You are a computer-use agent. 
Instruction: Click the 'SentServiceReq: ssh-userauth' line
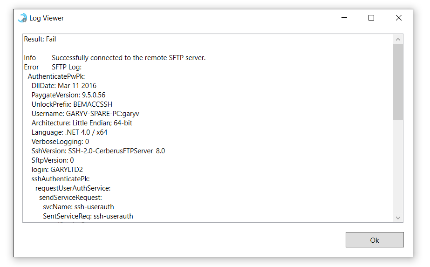88,217
